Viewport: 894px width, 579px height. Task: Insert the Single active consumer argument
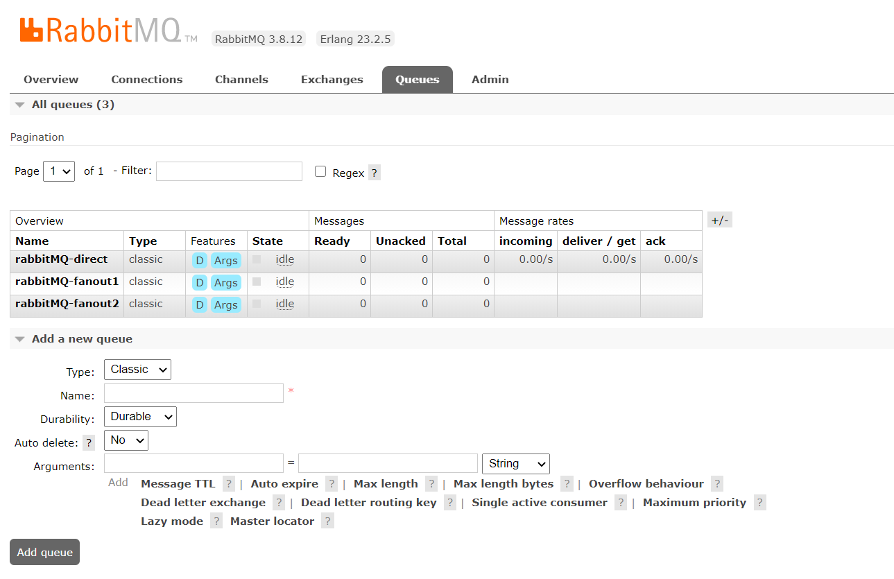pyautogui.click(x=540, y=503)
